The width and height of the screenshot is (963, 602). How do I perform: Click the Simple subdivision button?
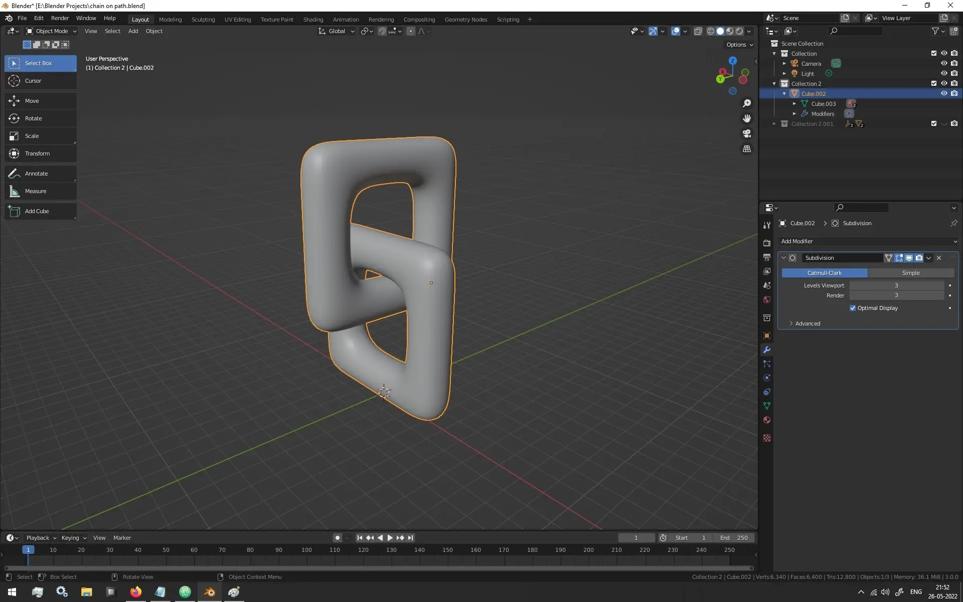912,272
